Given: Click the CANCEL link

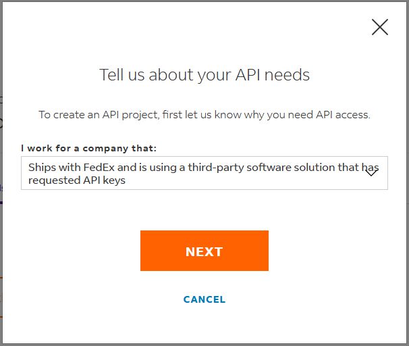Looking at the screenshot, I should pos(204,299).
